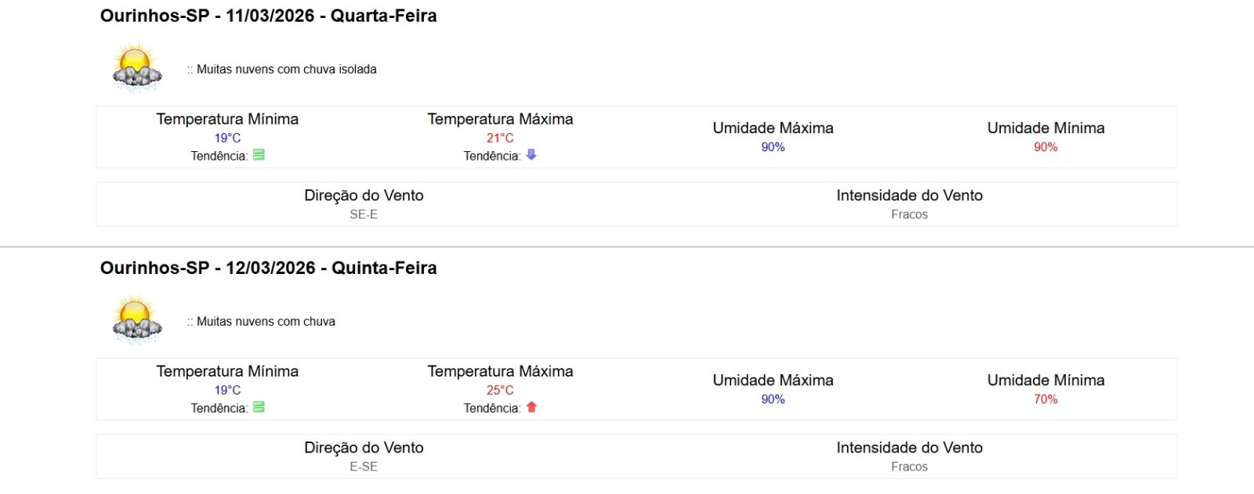Click Thursday's minimum temperature green trend icon

259,407
